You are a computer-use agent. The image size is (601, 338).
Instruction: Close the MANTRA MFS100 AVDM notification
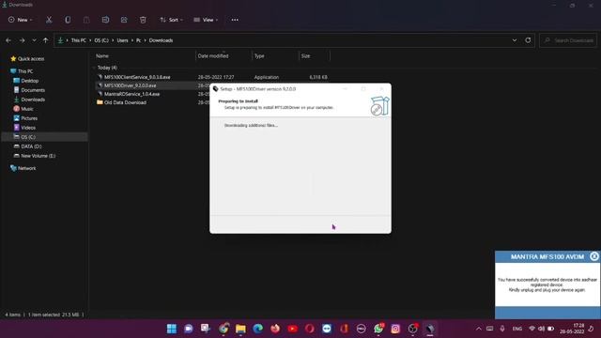point(593,256)
